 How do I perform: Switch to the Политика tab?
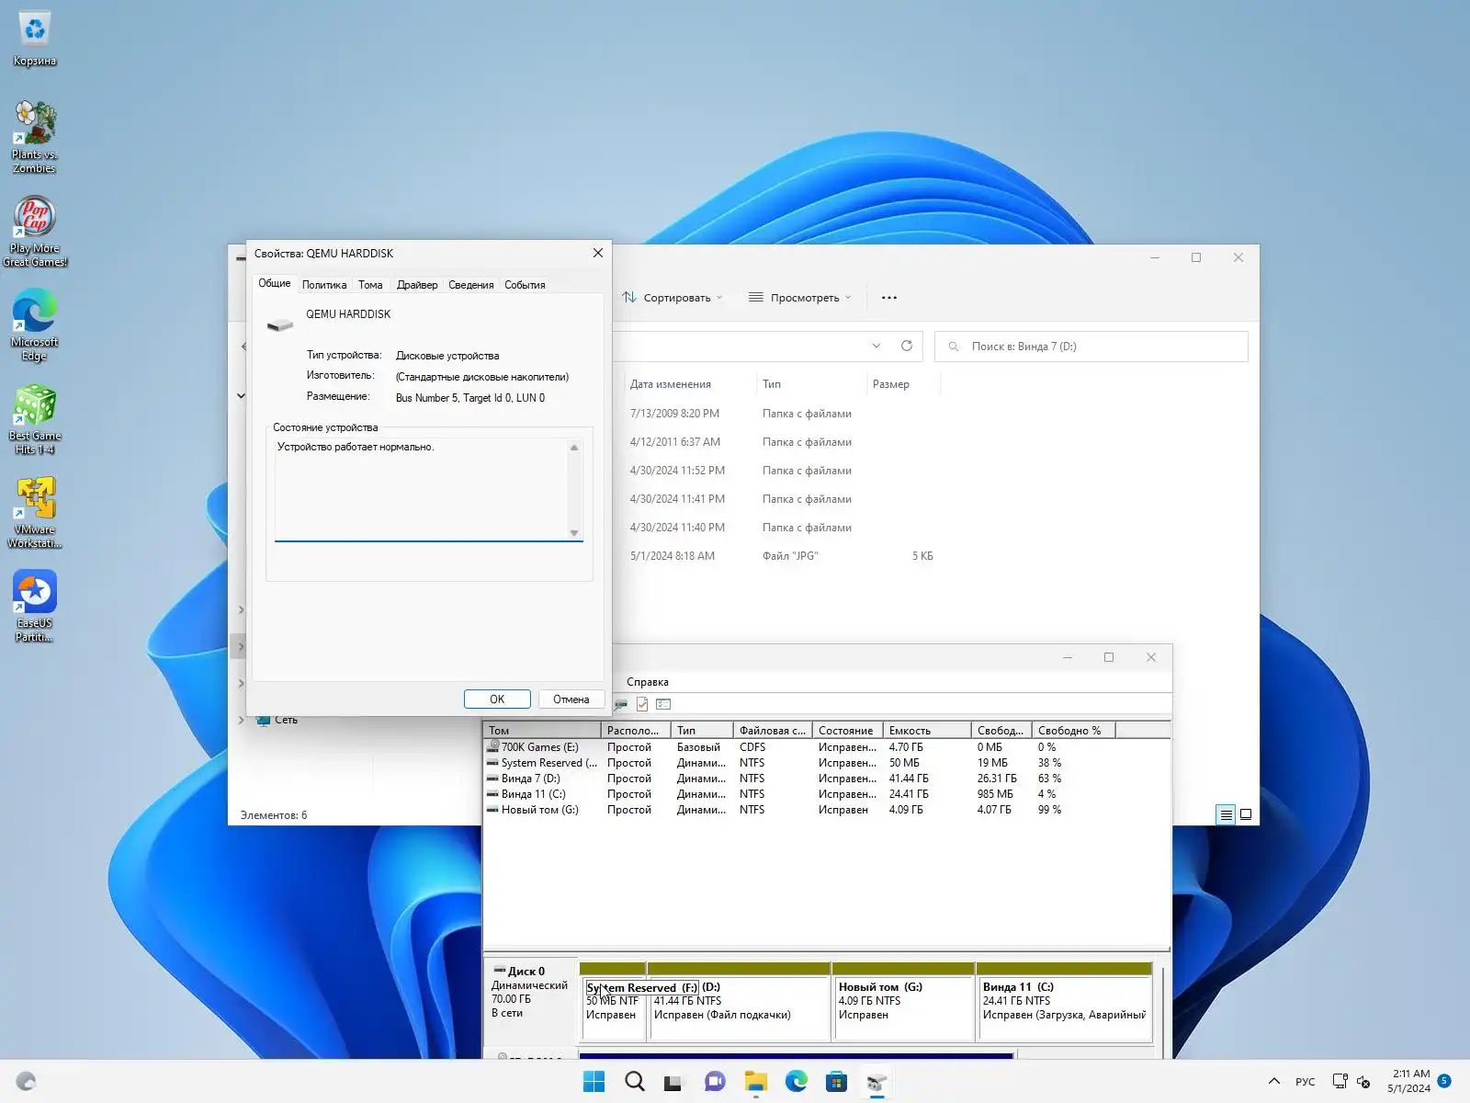[x=324, y=285]
